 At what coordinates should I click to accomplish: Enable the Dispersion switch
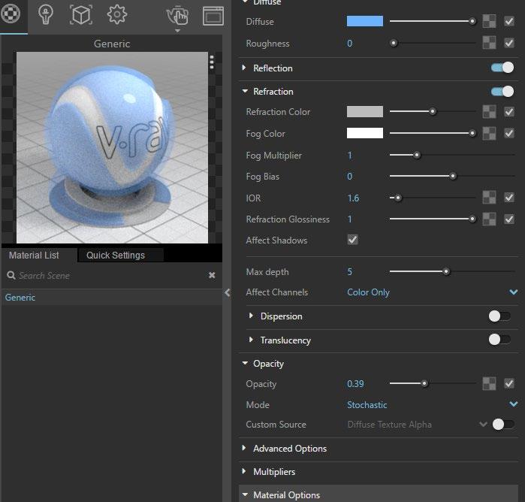(x=499, y=316)
